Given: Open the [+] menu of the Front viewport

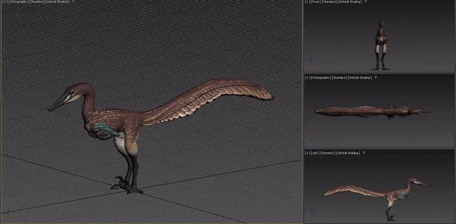Looking at the screenshot, I should pos(307,2).
